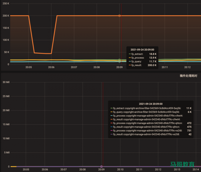The image size is (201, 172).
Task: Click the 20:05 label on upper time axis
Action: 29,67
